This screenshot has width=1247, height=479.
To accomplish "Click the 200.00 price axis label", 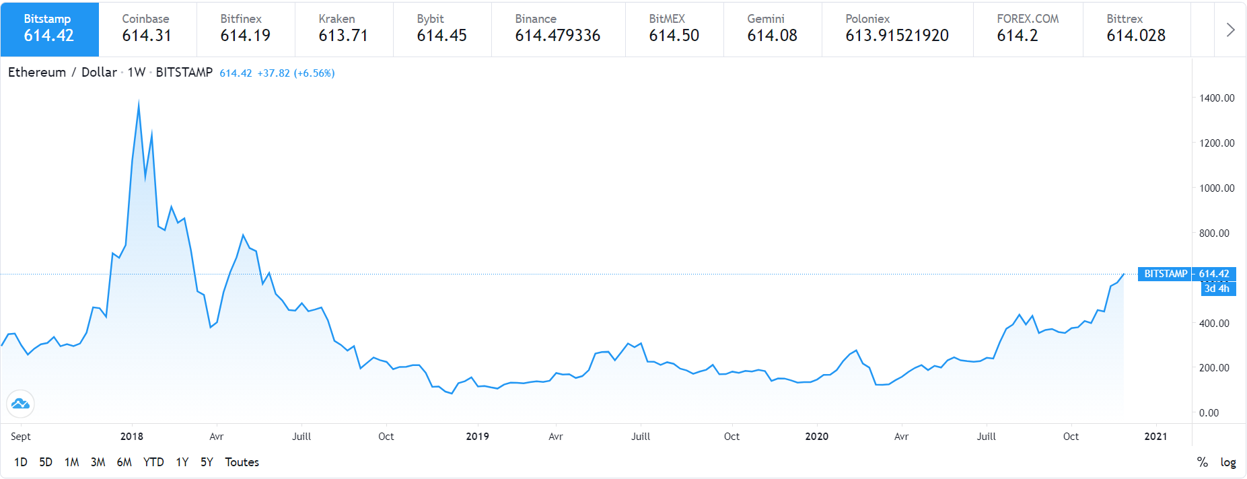I will point(1214,368).
